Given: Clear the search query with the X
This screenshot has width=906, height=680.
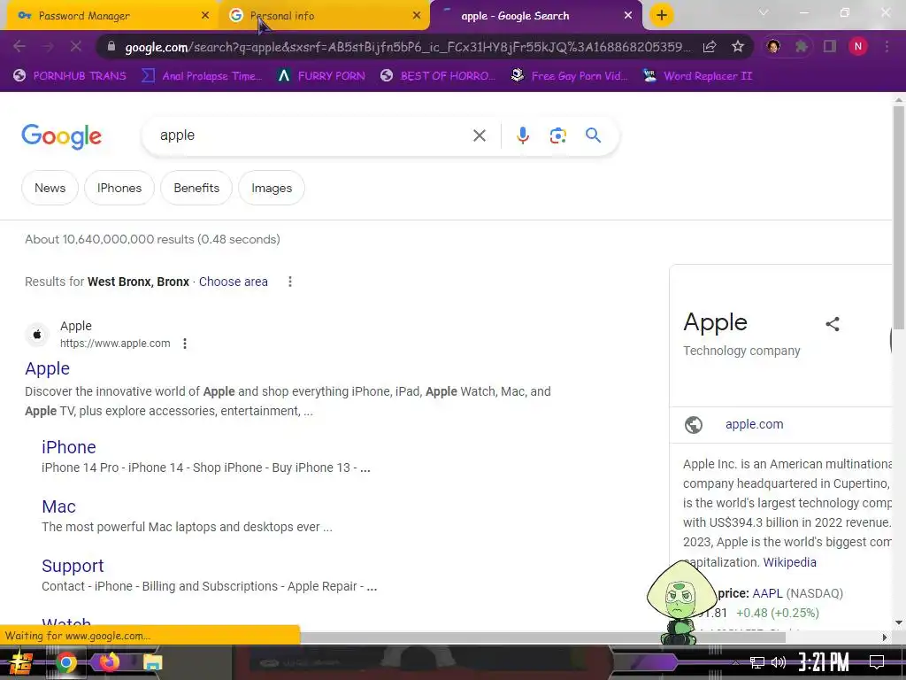Looking at the screenshot, I should [479, 135].
